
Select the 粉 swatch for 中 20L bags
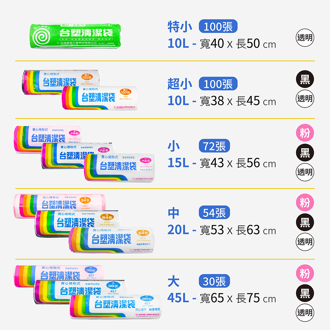pyautogui.click(x=305, y=203)
